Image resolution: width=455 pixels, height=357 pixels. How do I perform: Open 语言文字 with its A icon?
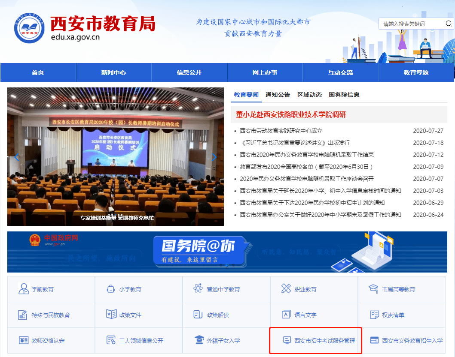tap(286, 315)
